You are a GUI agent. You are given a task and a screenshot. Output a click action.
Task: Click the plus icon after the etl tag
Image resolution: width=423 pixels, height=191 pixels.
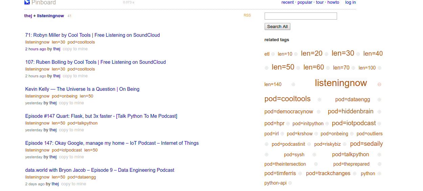pyautogui.click(x=273, y=54)
